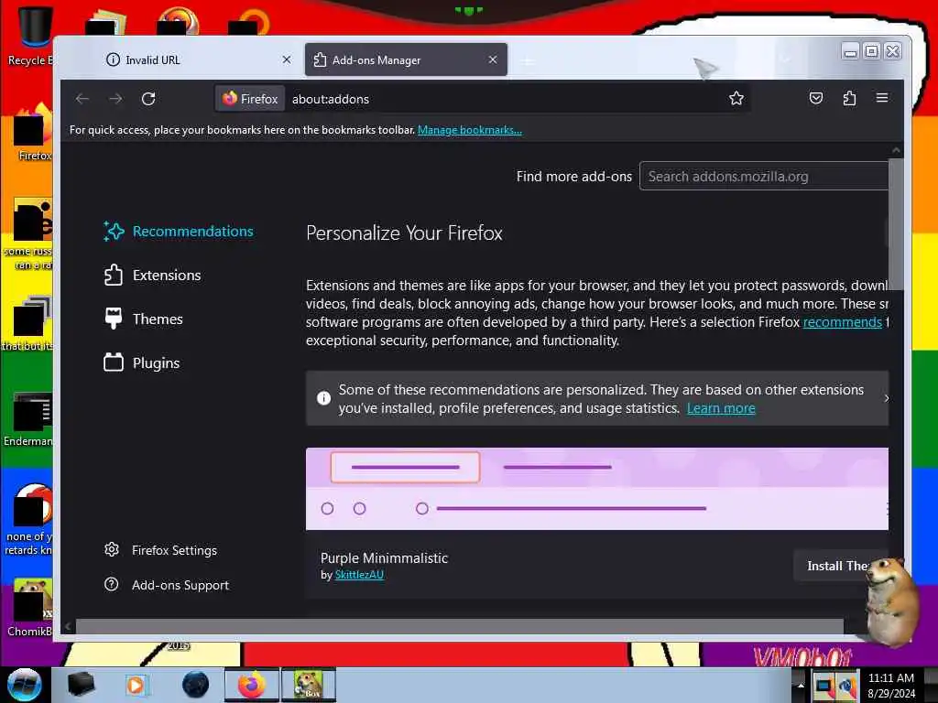Open the Pocket save icon
Viewport: 938px width, 703px height.
815,98
